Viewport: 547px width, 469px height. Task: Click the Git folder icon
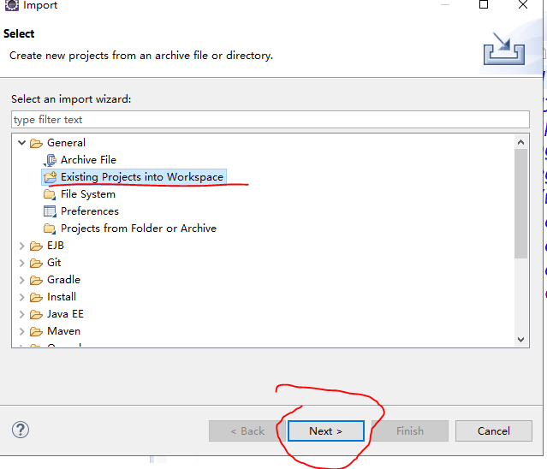coord(36,263)
